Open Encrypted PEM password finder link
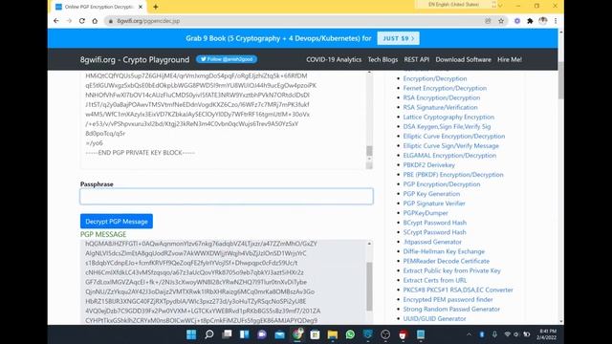The height and width of the screenshot is (344, 612). [x=448, y=299]
